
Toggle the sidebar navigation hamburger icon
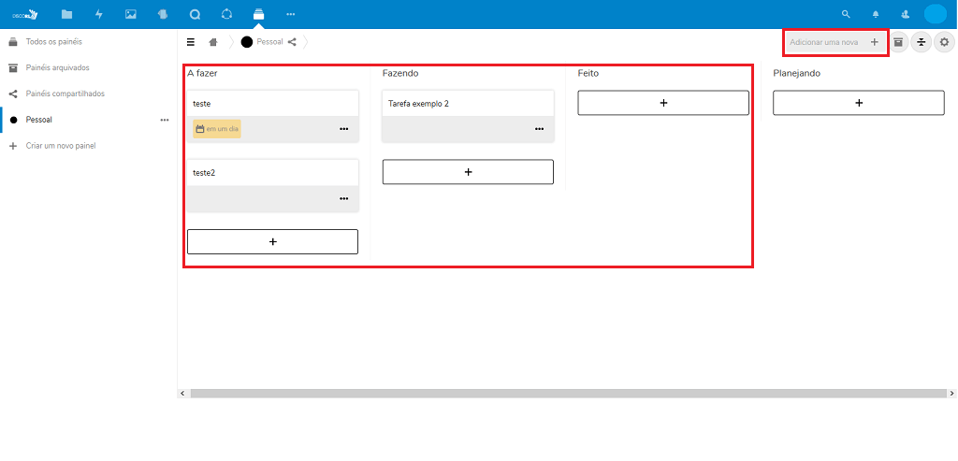click(191, 42)
